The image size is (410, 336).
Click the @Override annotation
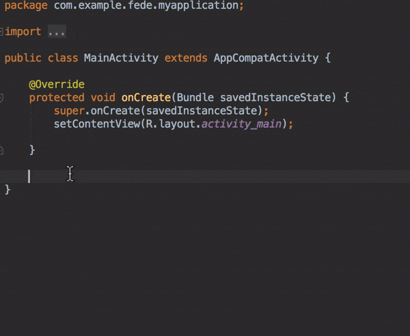pos(57,85)
